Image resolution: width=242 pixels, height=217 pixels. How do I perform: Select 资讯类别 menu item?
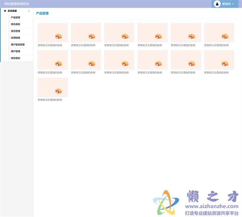click(16, 24)
